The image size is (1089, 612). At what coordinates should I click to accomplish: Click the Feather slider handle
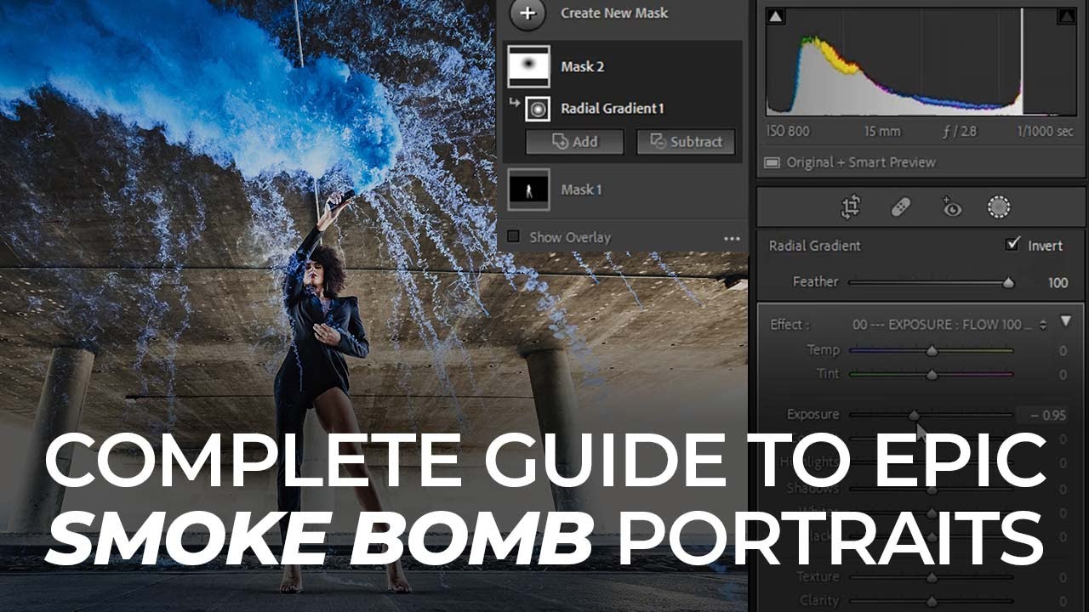tap(1008, 283)
